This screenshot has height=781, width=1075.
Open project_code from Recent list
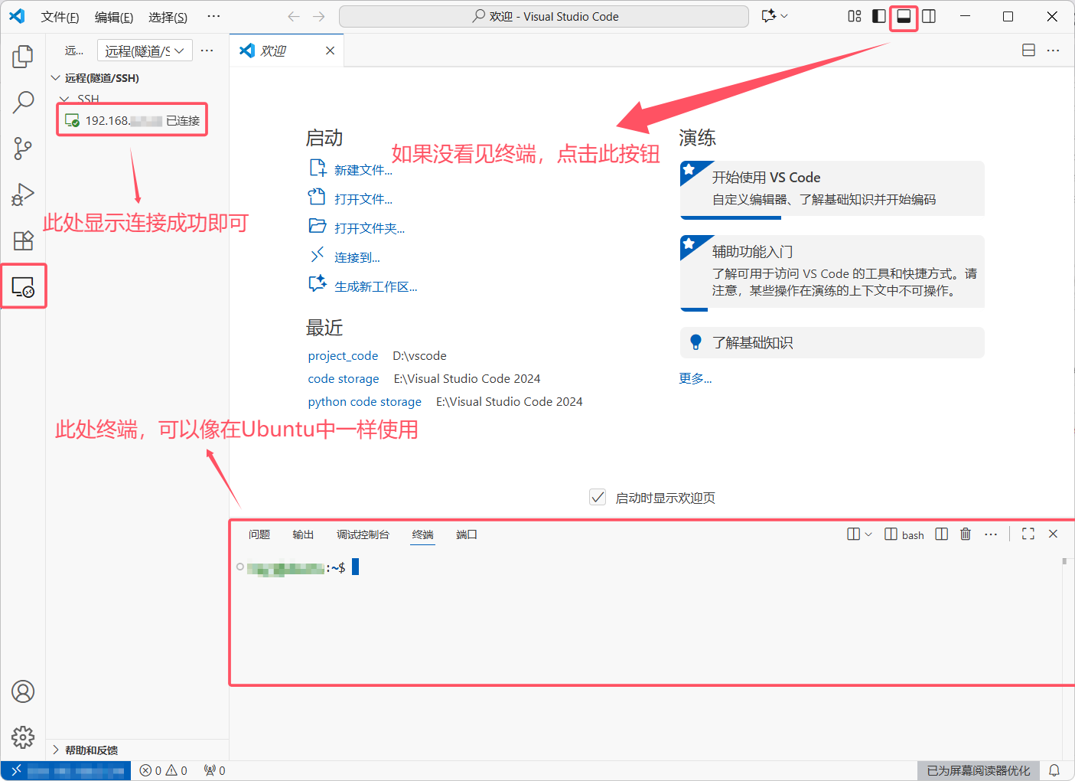tap(343, 355)
